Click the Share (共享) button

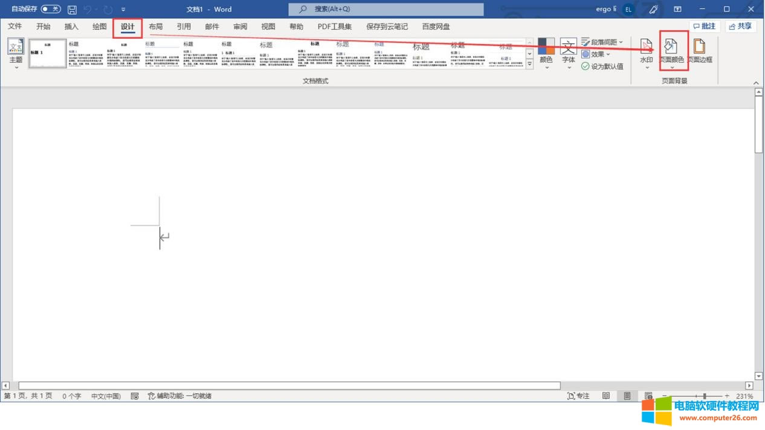(x=740, y=27)
